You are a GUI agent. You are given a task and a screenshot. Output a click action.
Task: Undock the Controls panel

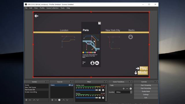pyautogui.click(x=155, y=82)
